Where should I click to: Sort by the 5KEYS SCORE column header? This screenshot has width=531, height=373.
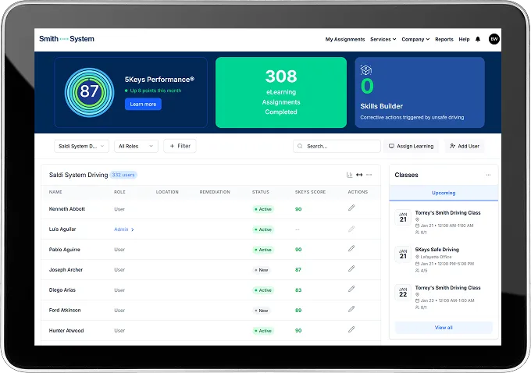(310, 192)
